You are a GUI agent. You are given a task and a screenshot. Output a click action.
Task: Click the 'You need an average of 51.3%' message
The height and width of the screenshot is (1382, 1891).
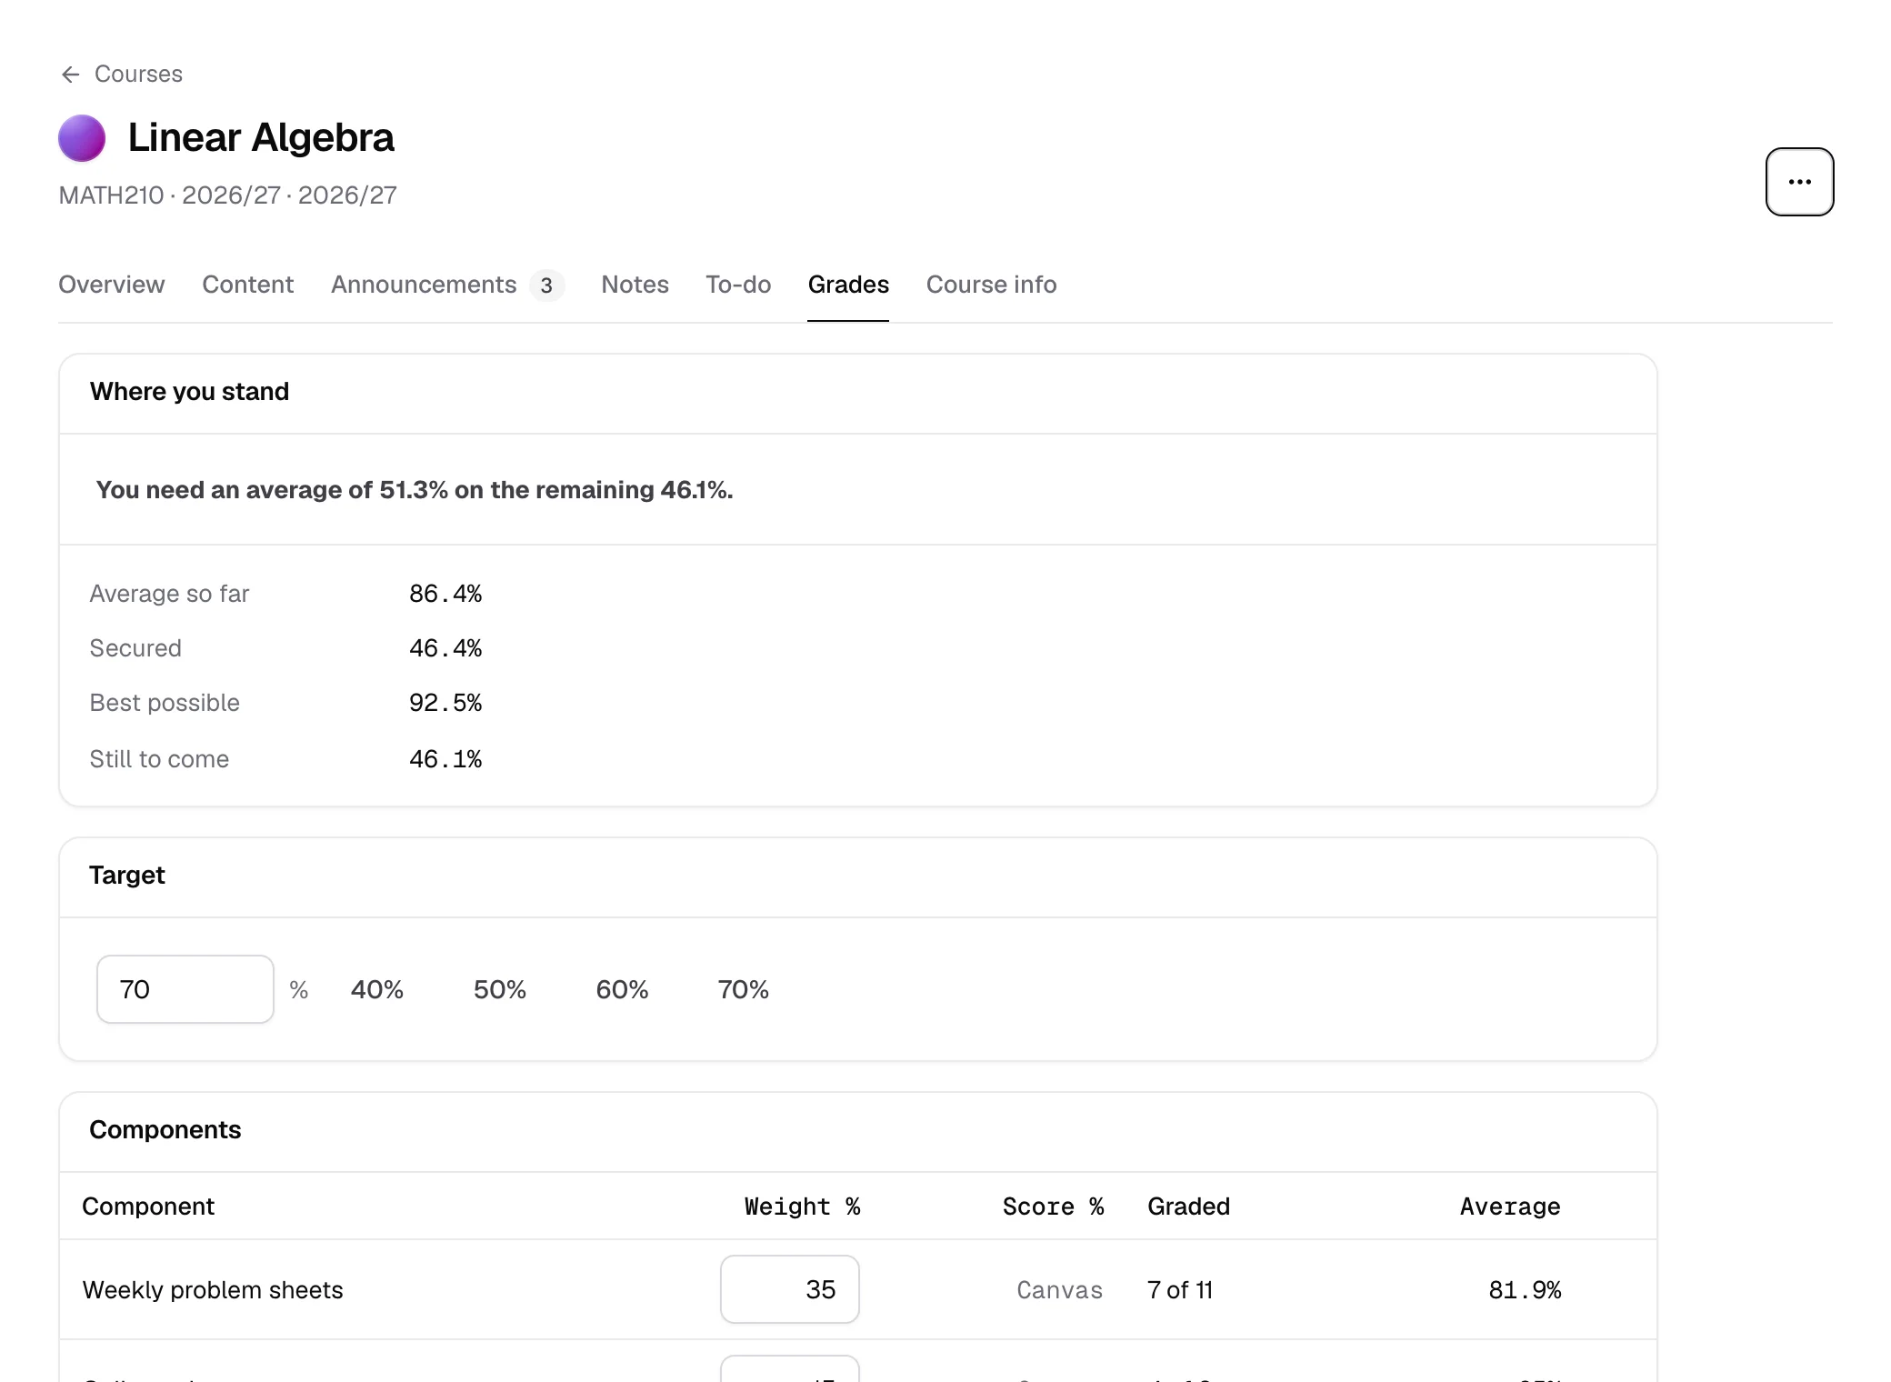pos(415,490)
